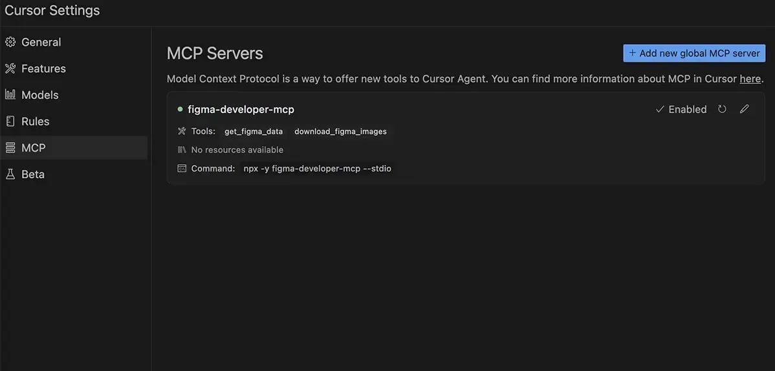Screen dimensions: 775x371
Task: Select the MCP settings section
Action: (74, 148)
